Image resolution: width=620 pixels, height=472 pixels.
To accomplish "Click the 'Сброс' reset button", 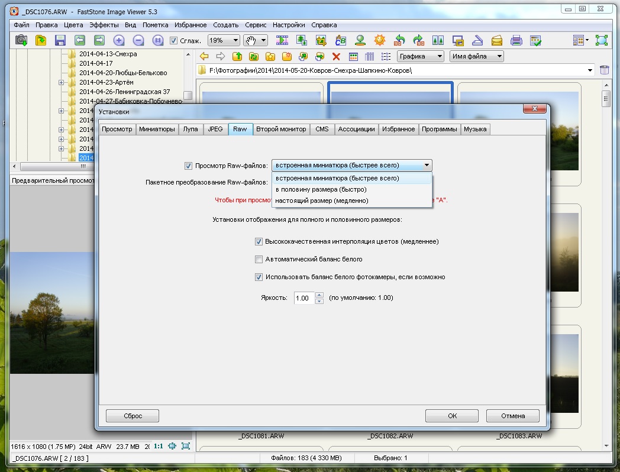I will click(133, 416).
